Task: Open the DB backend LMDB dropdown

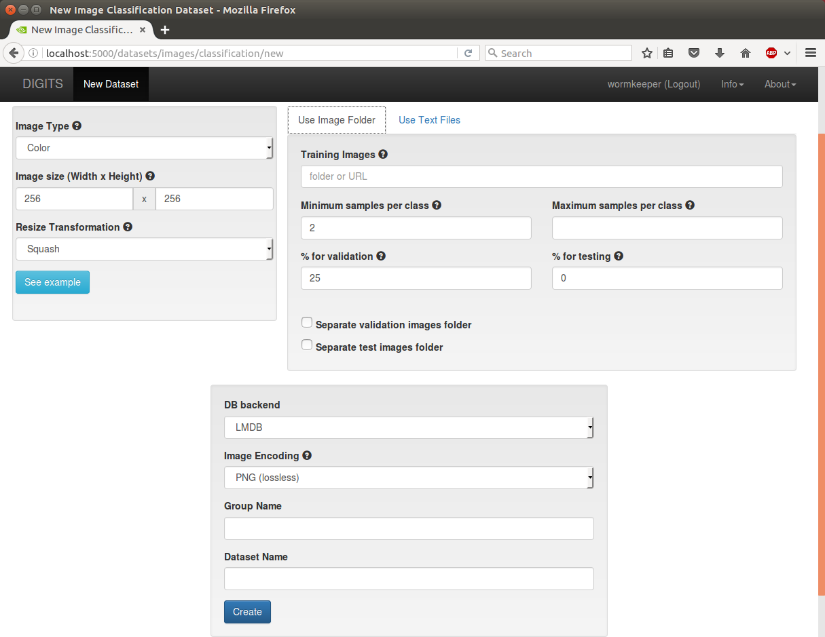Action: [409, 427]
